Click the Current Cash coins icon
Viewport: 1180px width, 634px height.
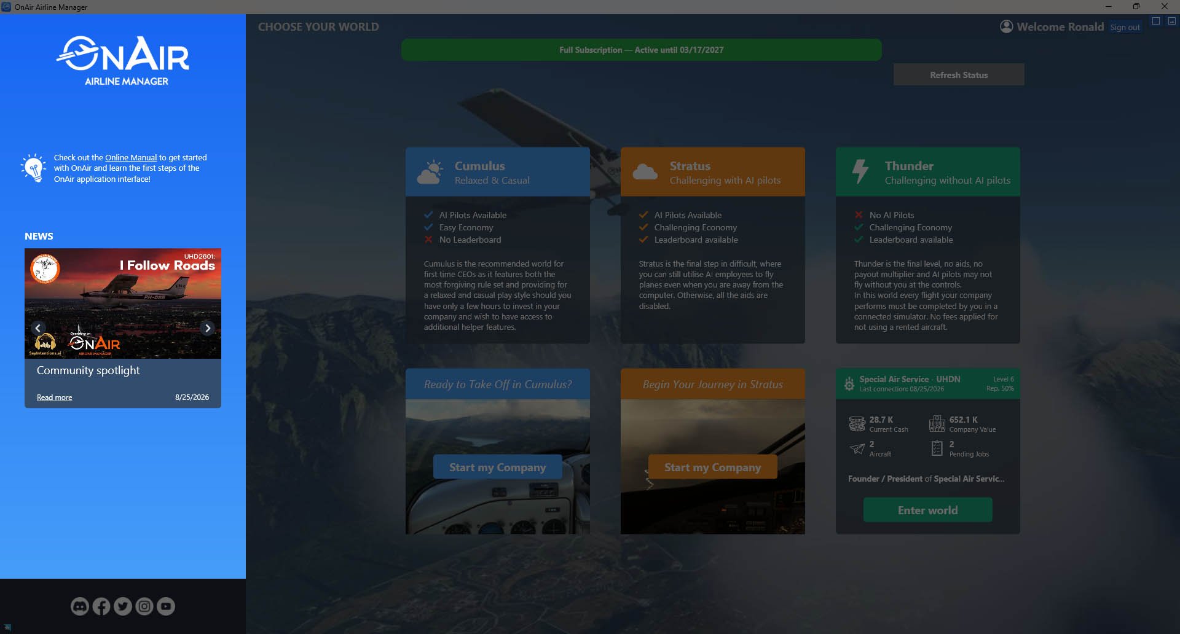coord(857,424)
